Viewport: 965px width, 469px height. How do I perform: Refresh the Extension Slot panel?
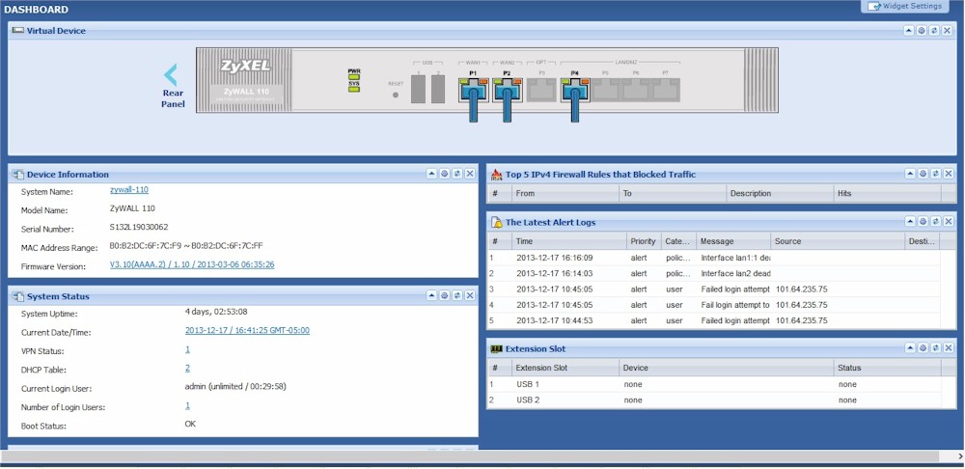click(x=935, y=348)
